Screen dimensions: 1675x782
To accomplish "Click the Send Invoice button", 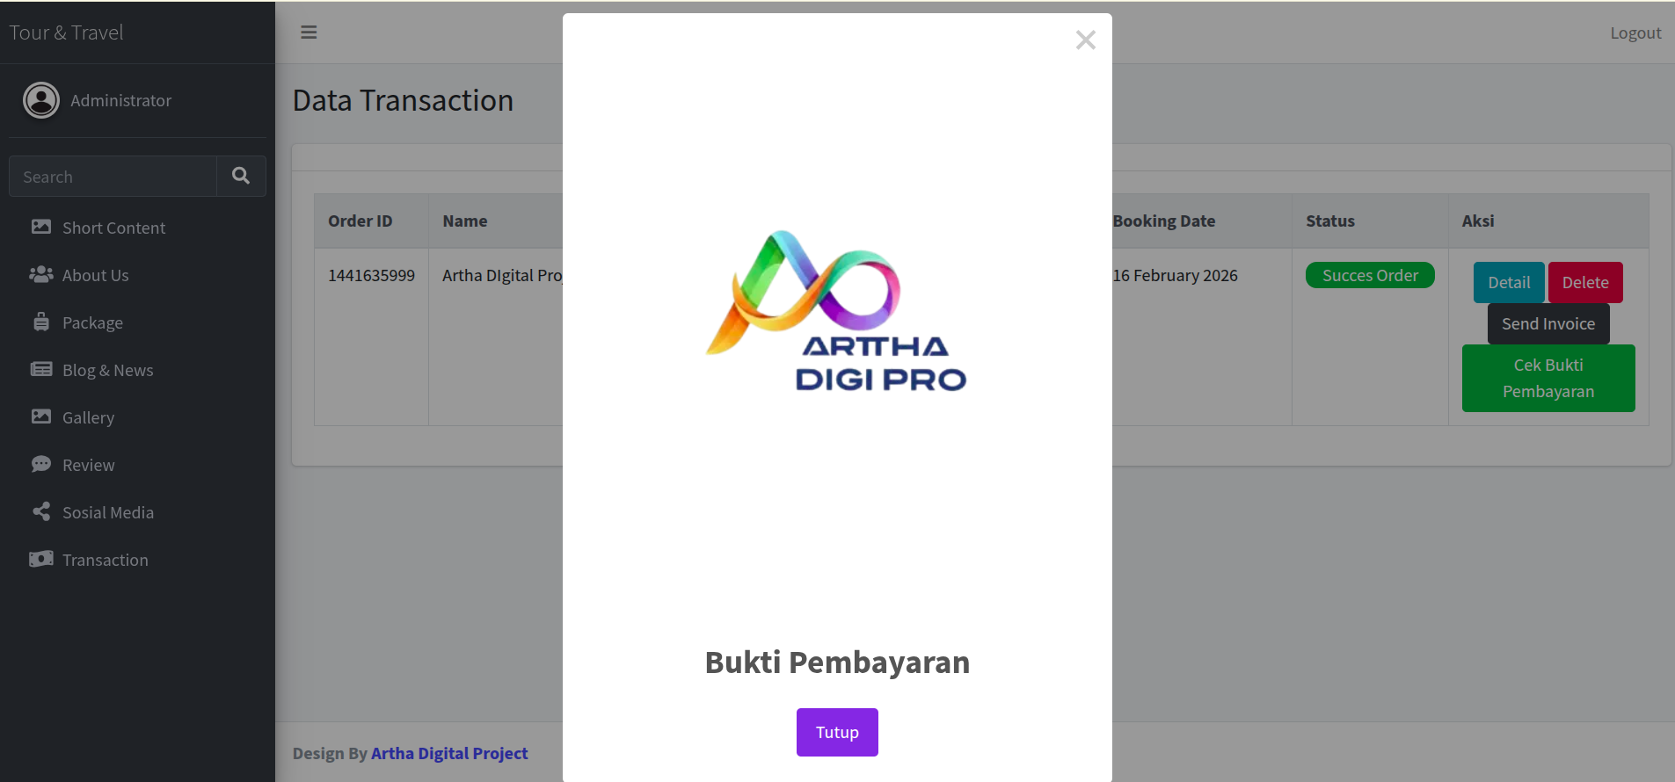I will point(1548,323).
